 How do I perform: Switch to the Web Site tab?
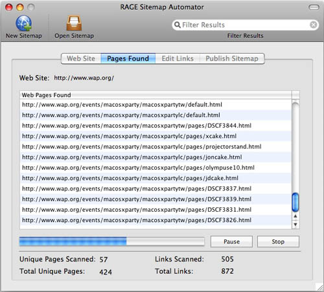(81, 58)
